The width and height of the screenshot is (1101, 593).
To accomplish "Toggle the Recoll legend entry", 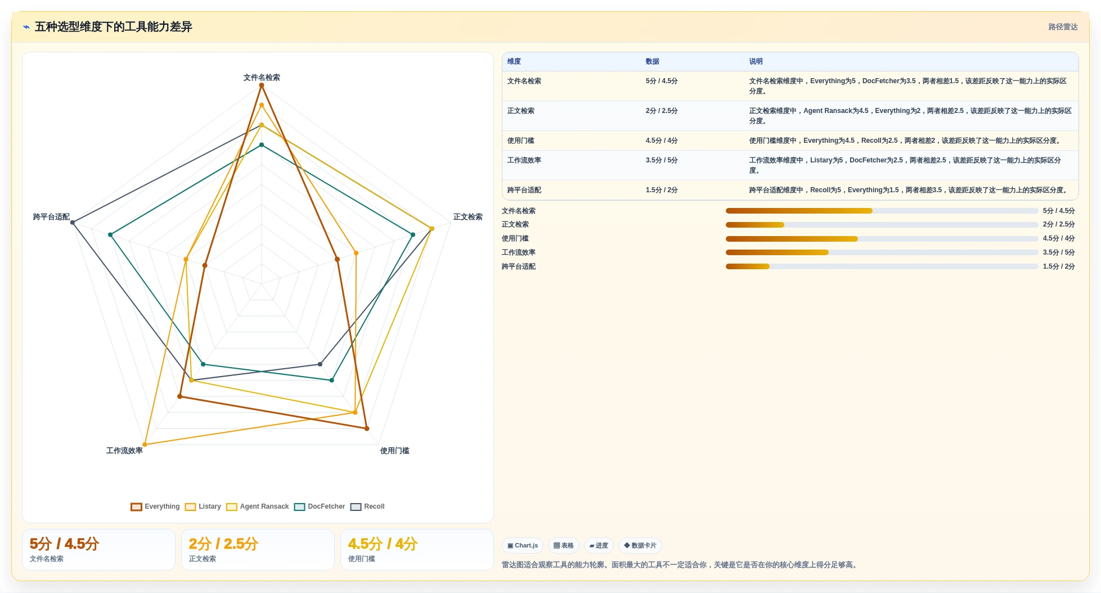I will 367,506.
